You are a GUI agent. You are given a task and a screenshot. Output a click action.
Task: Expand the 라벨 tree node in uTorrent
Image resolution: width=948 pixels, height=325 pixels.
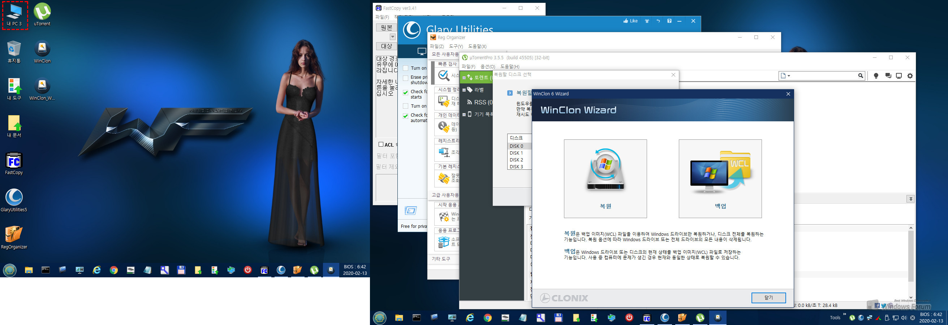464,90
